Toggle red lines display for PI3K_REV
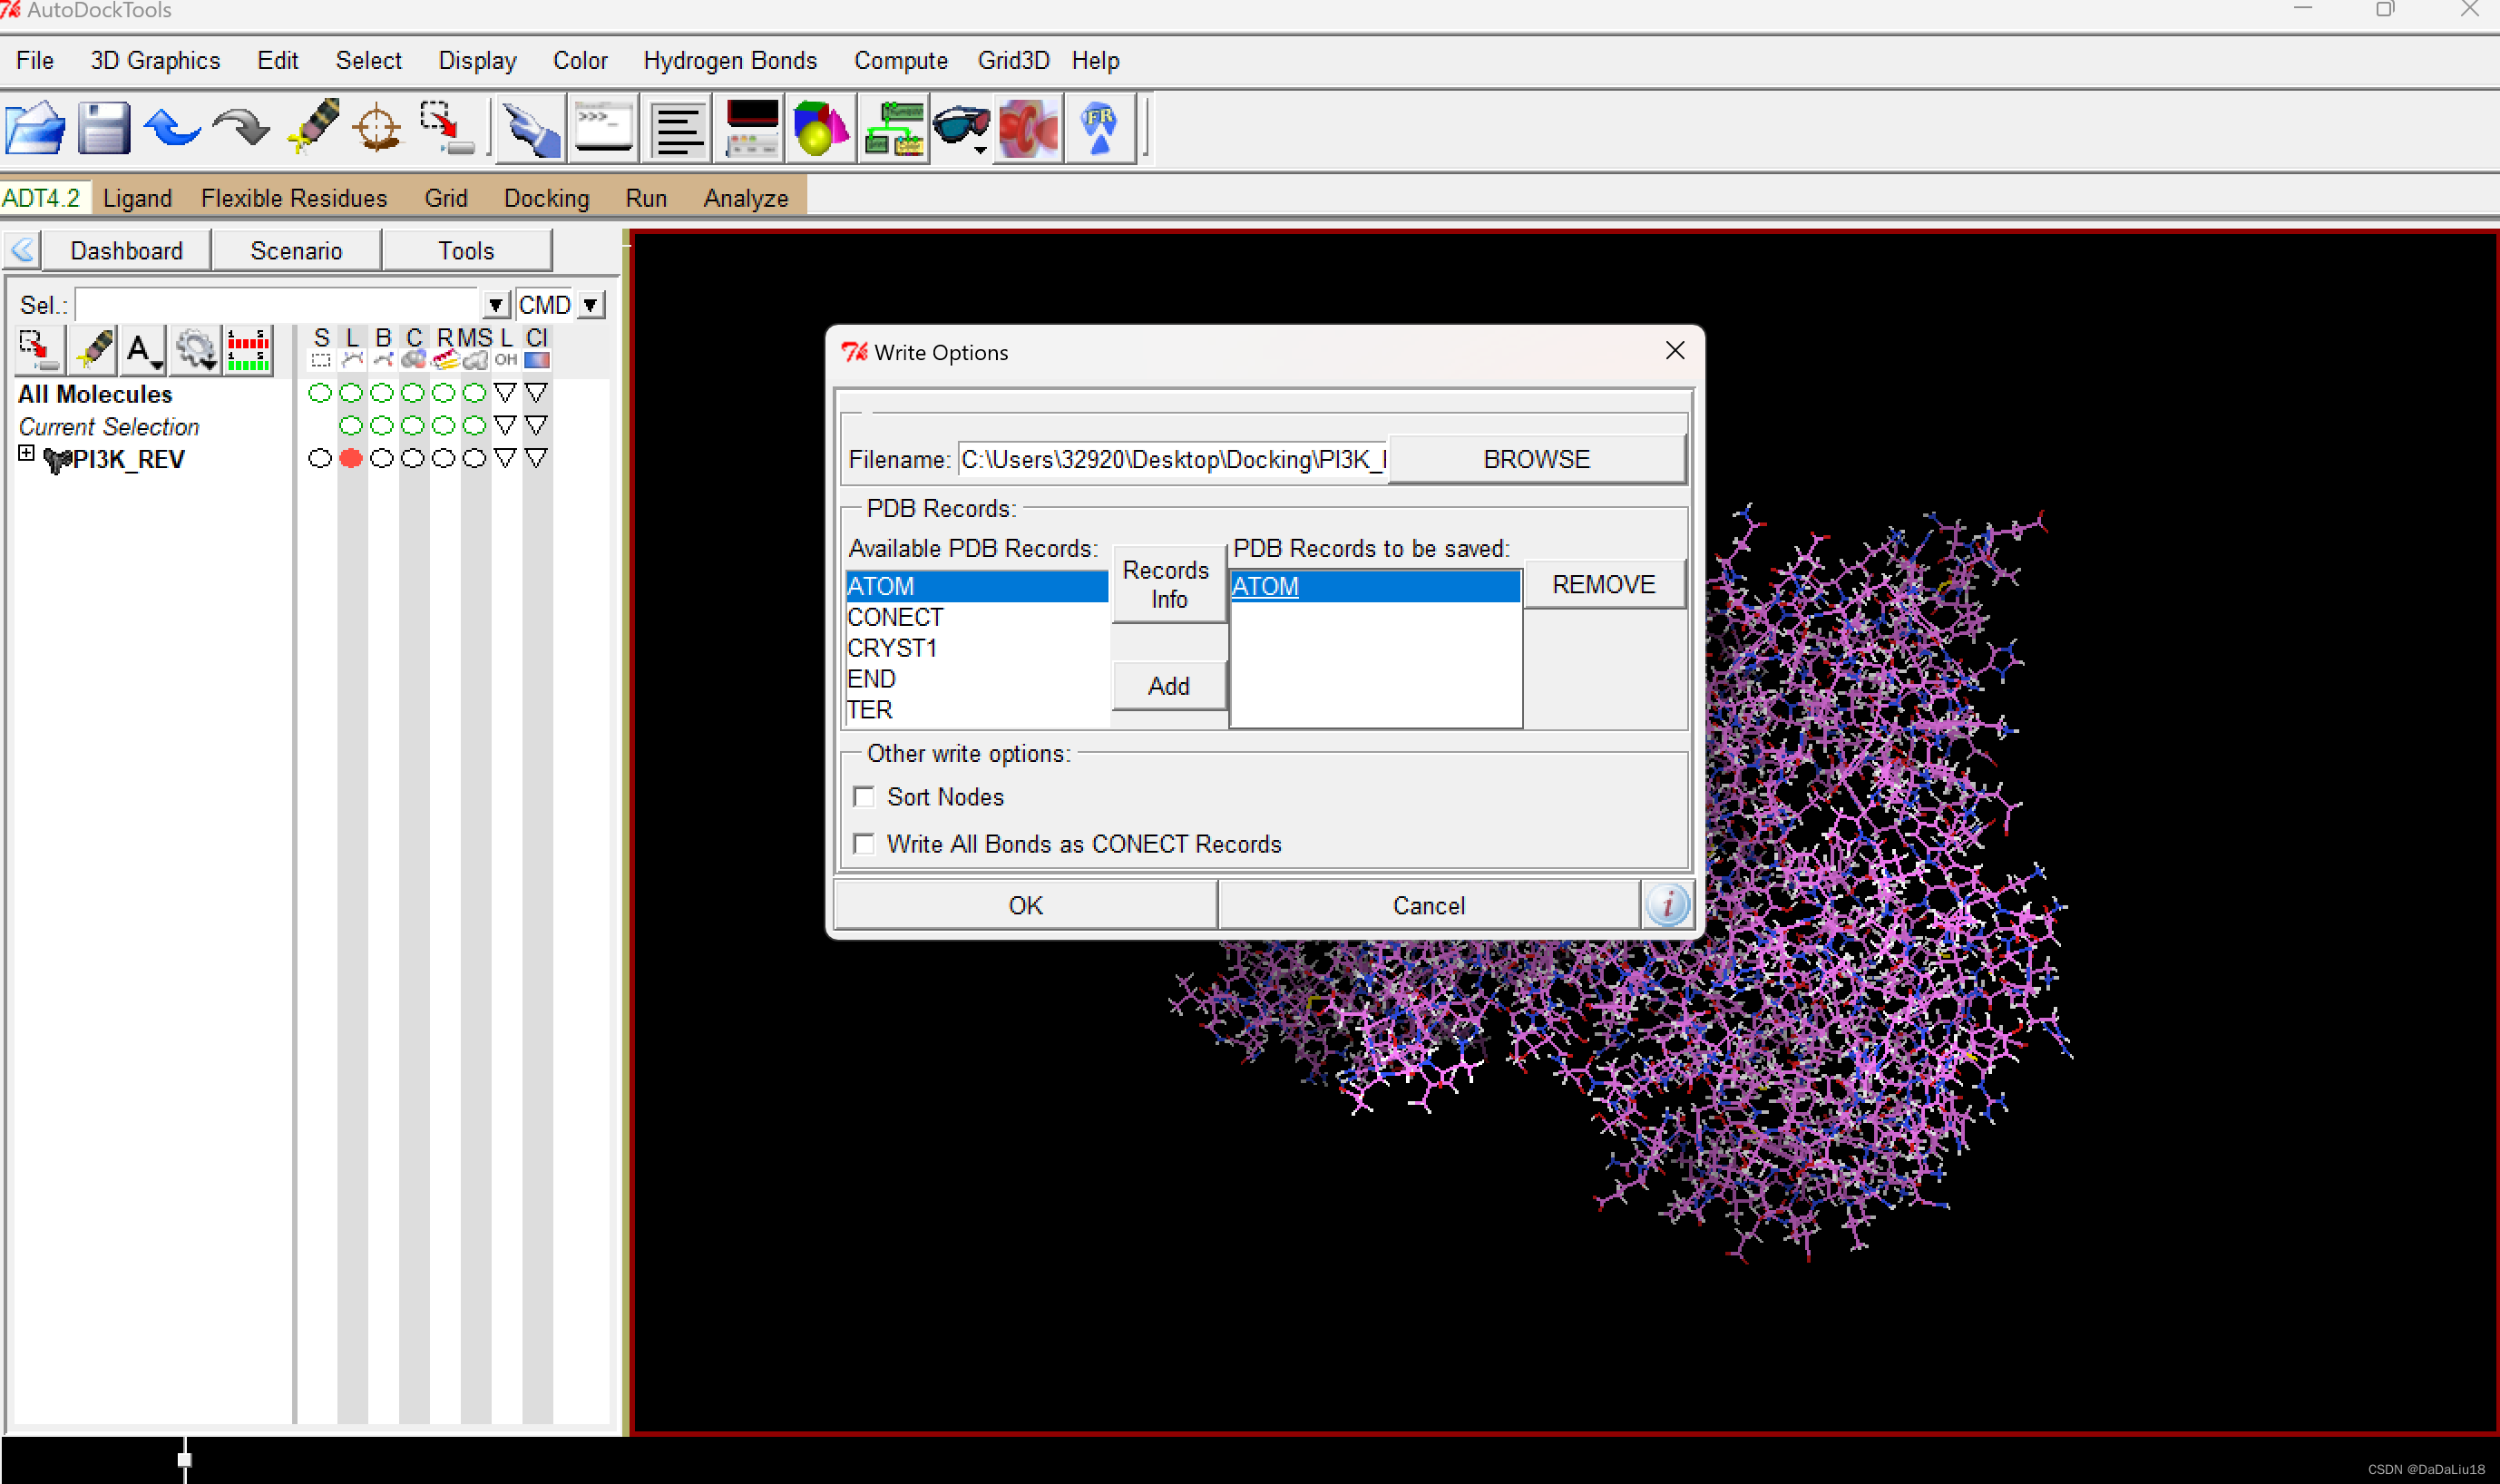The image size is (2500, 1484). (351, 459)
